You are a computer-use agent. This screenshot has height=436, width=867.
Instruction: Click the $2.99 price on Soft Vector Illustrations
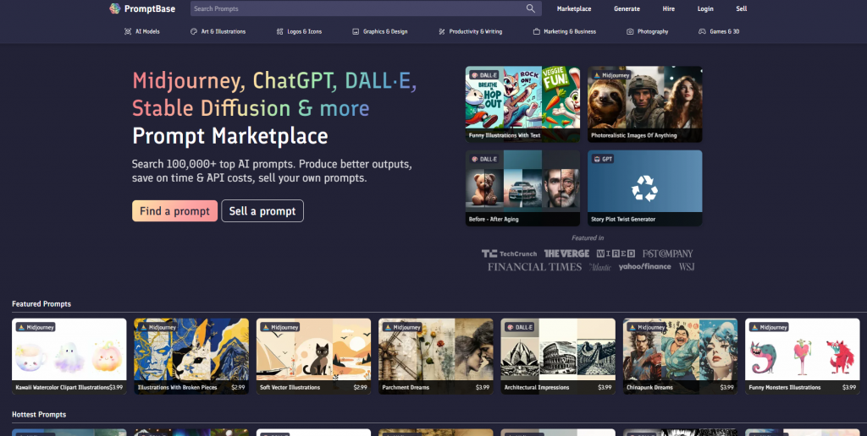(360, 388)
